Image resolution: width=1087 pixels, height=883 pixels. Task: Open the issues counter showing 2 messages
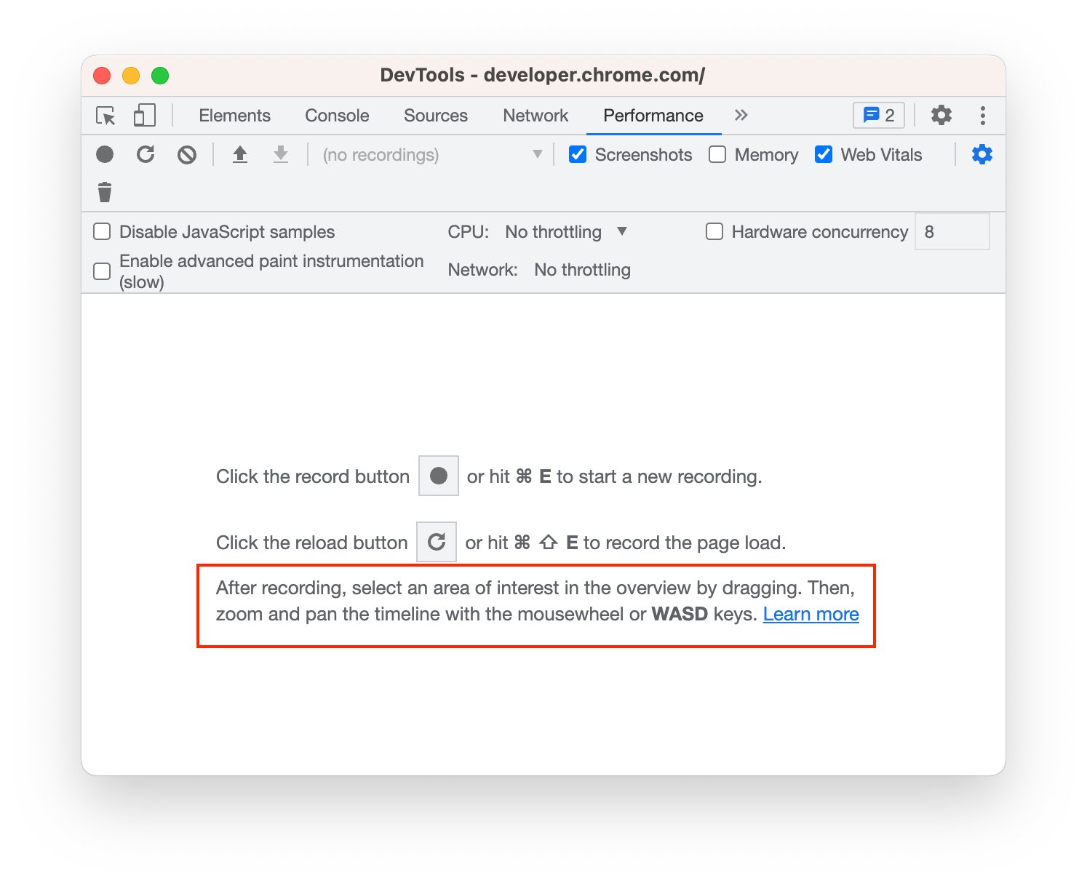tap(878, 115)
